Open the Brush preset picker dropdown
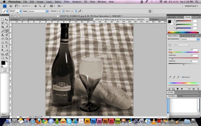 click(x=20, y=11)
